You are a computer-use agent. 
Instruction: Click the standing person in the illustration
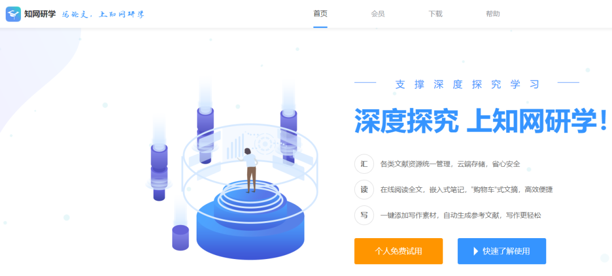[249, 170]
